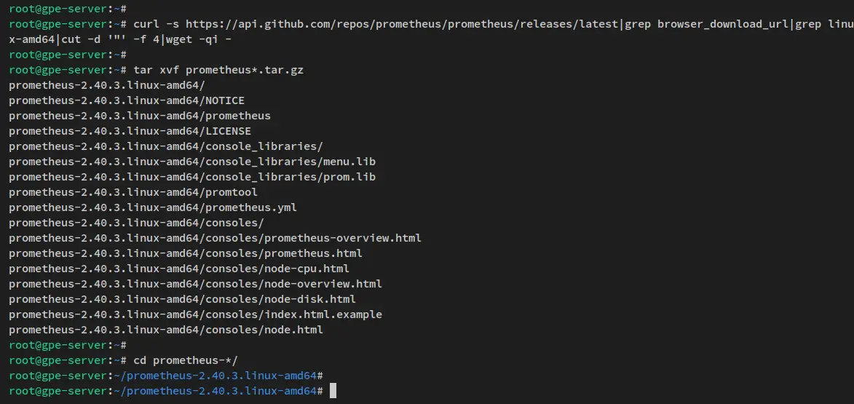Click the consoles/index.html.example line

[x=196, y=314]
